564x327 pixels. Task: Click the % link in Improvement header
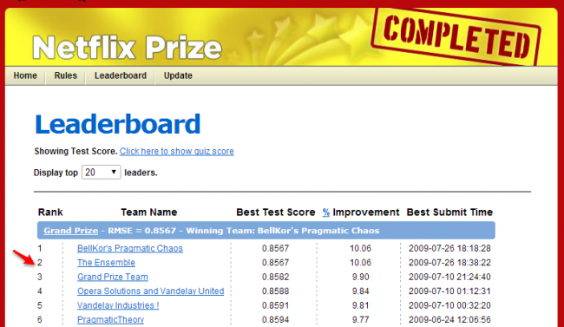(x=326, y=213)
